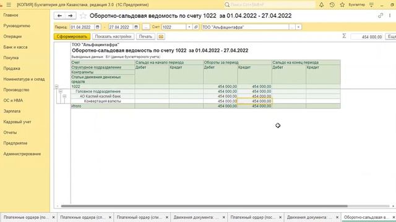Go forward with the right arrow

coord(71,15)
